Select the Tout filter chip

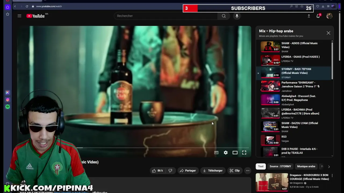coord(261,166)
